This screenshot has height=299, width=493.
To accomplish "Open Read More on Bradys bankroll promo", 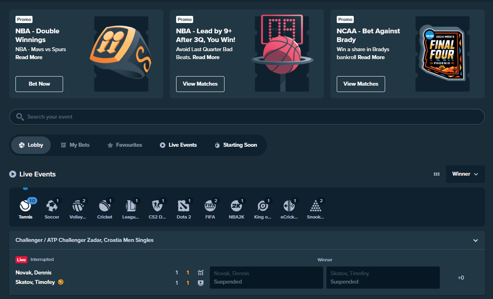I will 371,57.
